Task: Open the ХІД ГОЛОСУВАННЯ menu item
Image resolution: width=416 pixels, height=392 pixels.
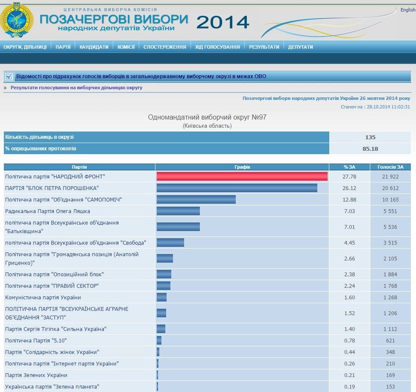Action: 217,47
